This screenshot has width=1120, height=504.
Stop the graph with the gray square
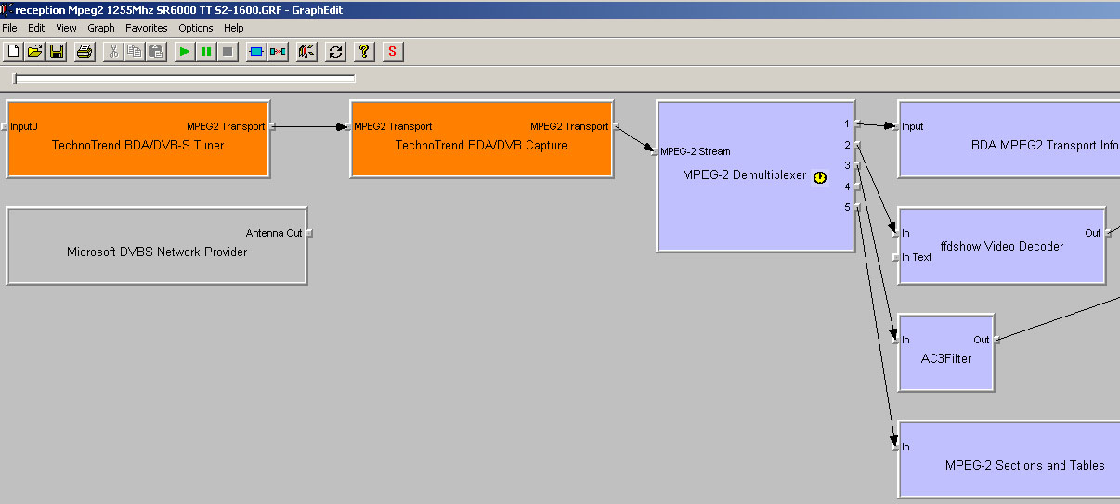pyautogui.click(x=228, y=52)
